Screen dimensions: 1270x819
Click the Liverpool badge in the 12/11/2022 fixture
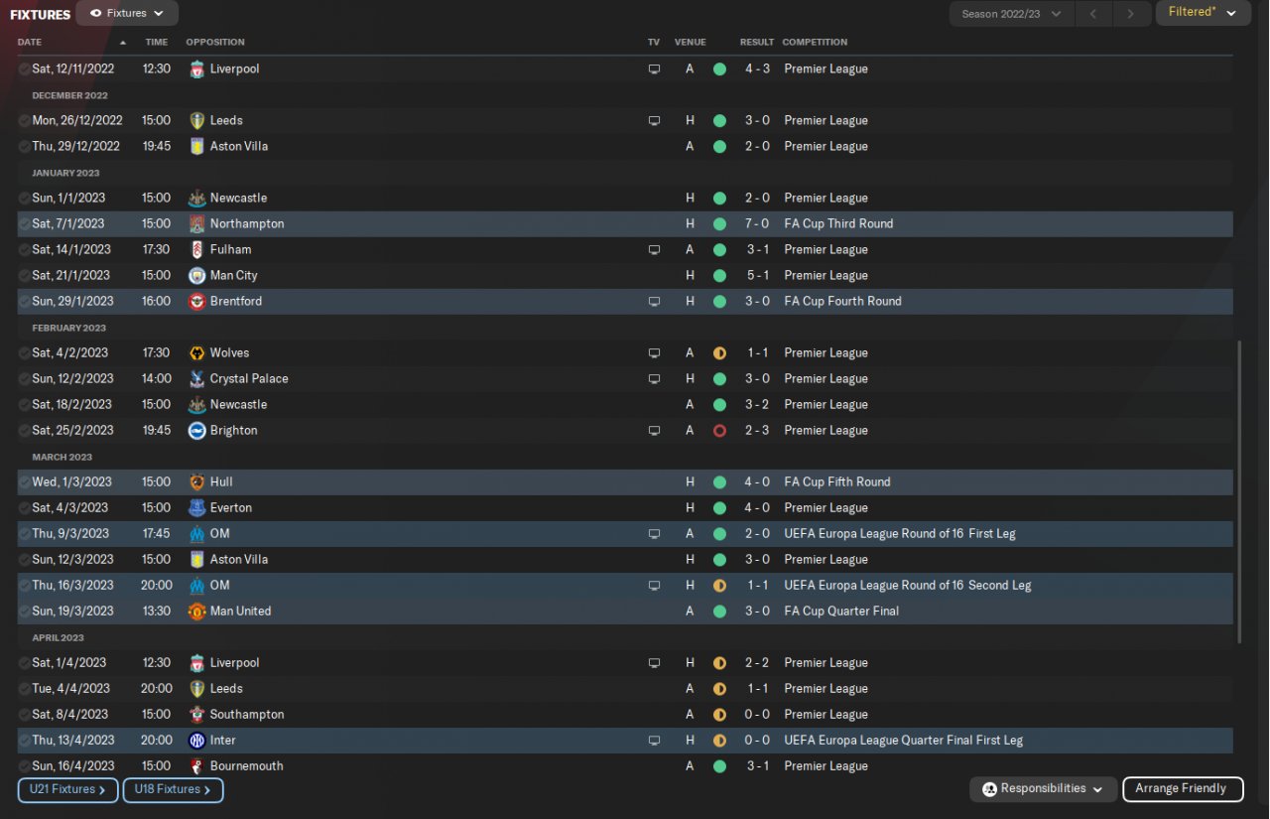point(196,69)
